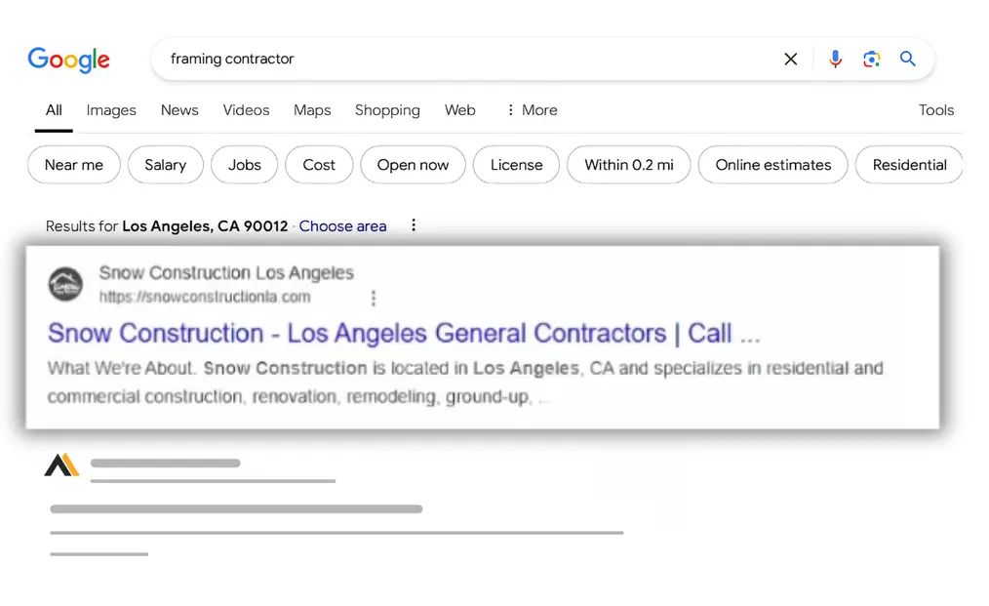Select the All results tab

[x=54, y=110]
